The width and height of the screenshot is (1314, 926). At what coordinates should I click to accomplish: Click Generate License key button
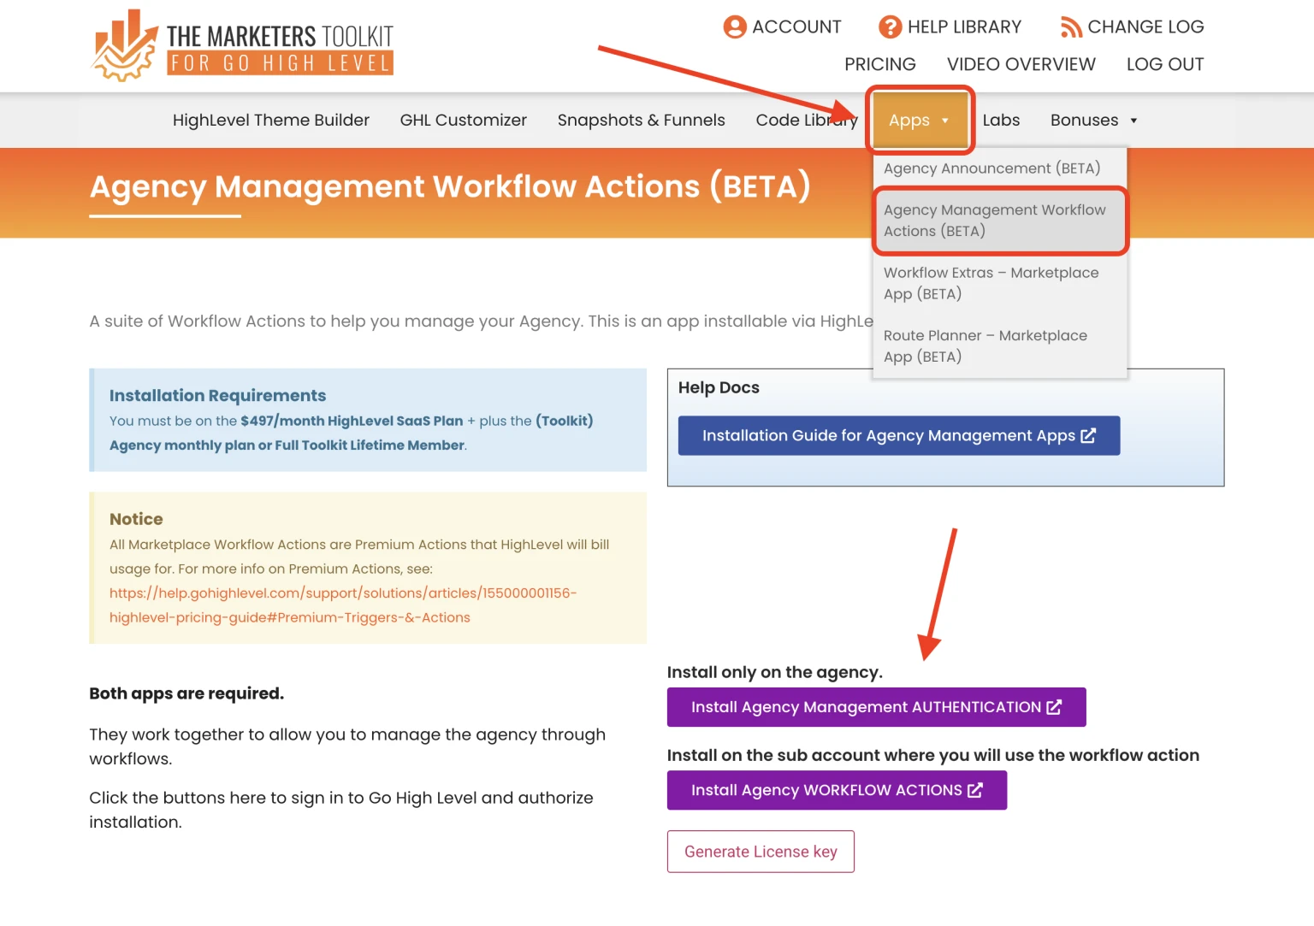click(x=761, y=852)
